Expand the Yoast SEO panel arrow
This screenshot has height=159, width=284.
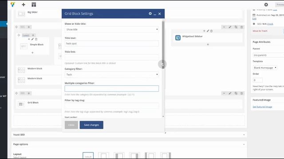point(244,135)
